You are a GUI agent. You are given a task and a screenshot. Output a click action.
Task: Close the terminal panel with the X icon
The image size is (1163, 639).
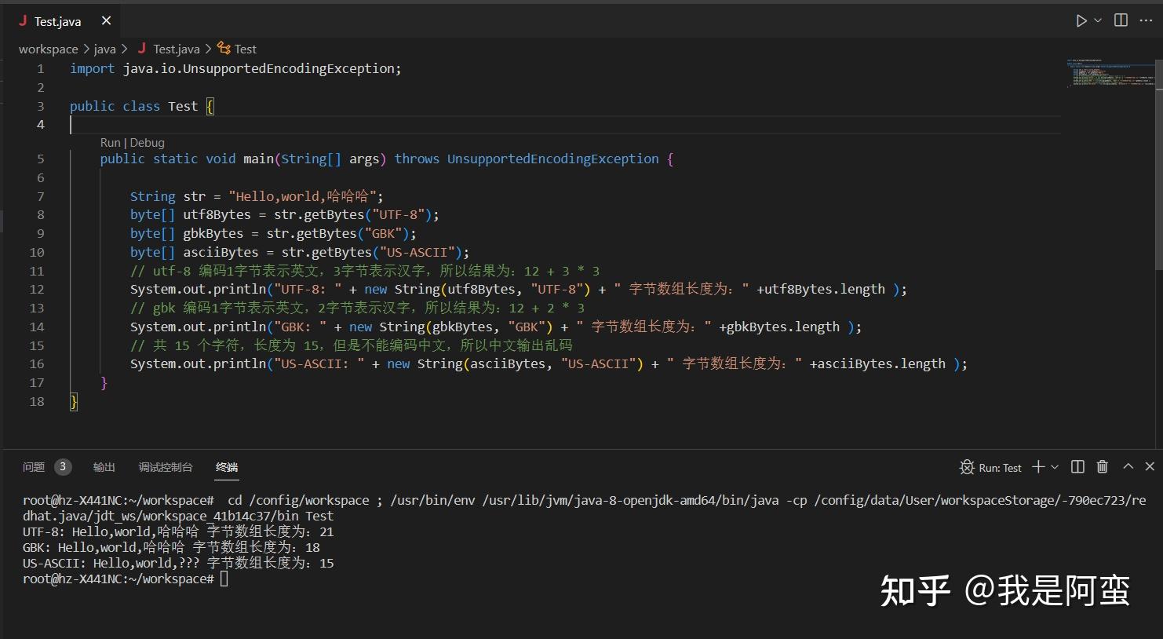pyautogui.click(x=1150, y=467)
